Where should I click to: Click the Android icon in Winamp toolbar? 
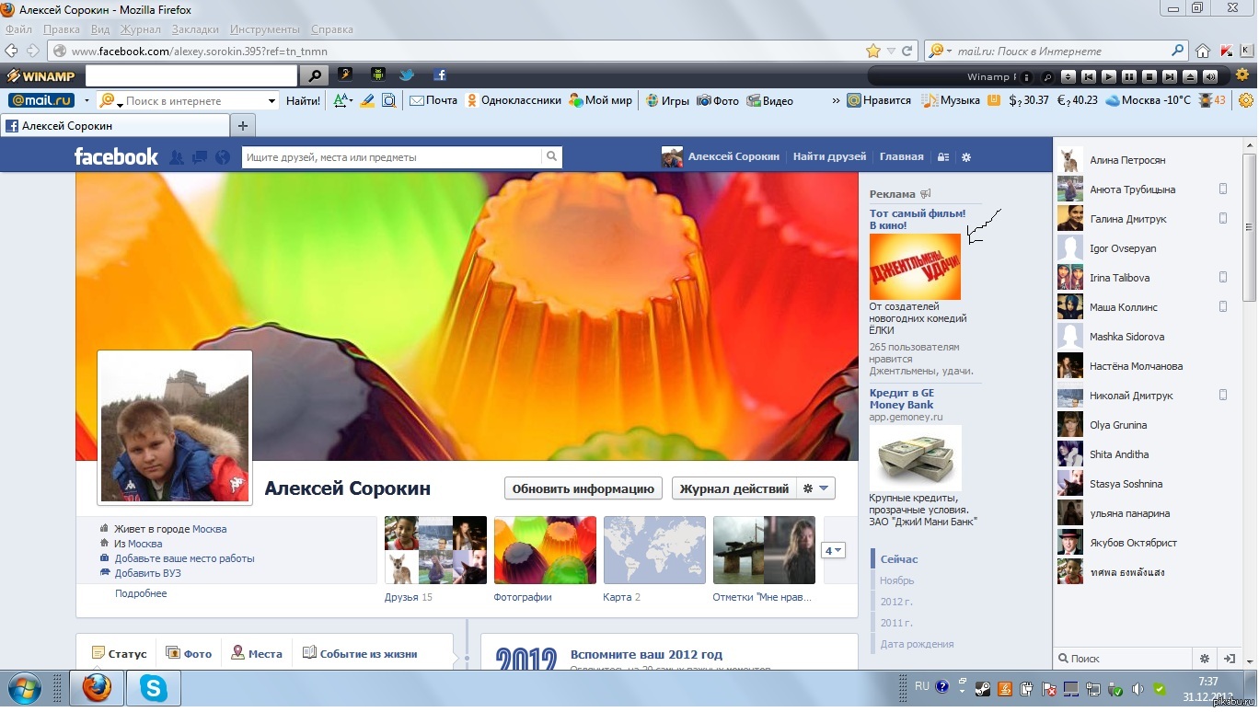pyautogui.click(x=377, y=75)
